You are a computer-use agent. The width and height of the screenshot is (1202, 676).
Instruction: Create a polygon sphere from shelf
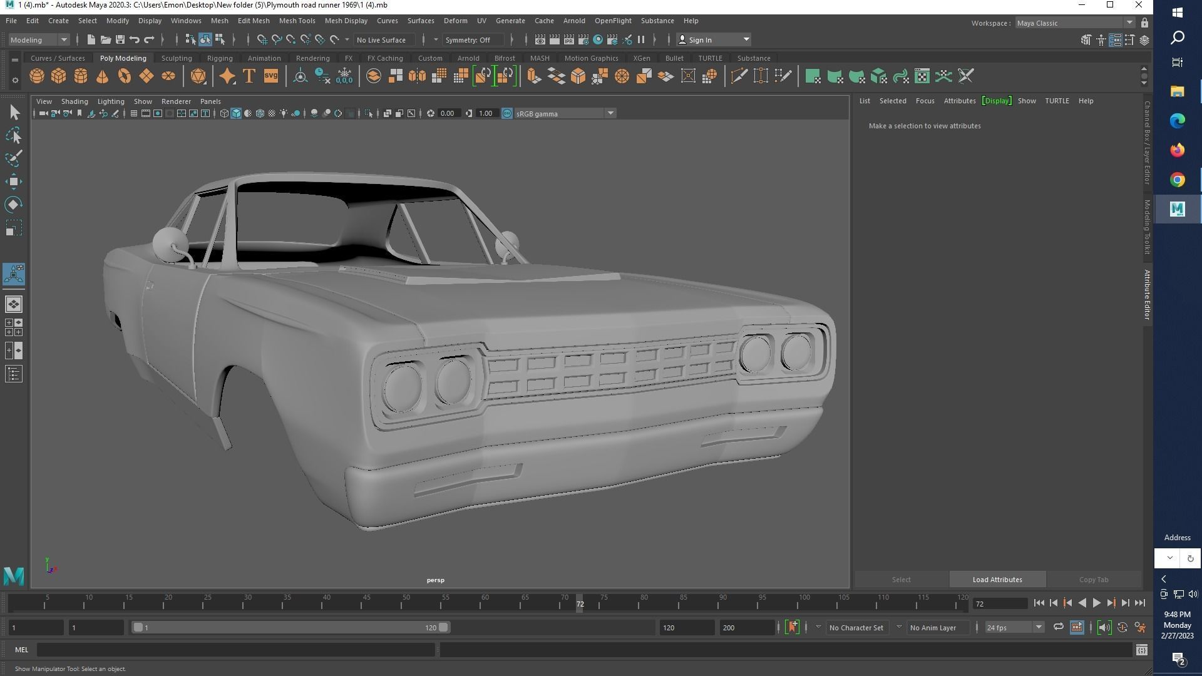37,76
